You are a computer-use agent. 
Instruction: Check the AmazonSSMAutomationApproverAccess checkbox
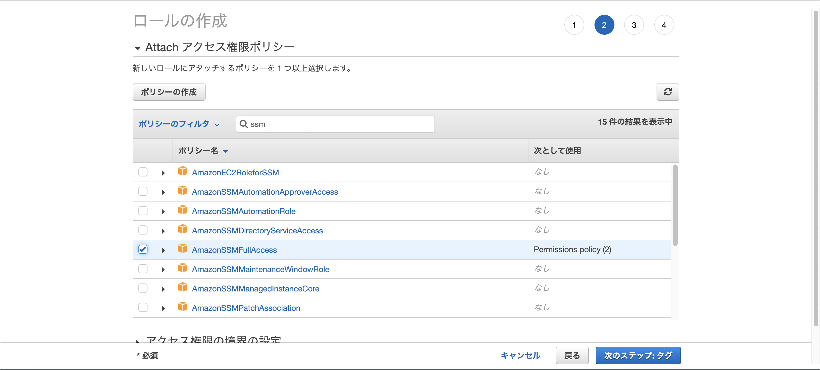(x=143, y=192)
